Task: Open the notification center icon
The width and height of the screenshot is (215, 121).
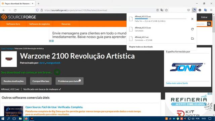Action: pyautogui.click(x=210, y=119)
